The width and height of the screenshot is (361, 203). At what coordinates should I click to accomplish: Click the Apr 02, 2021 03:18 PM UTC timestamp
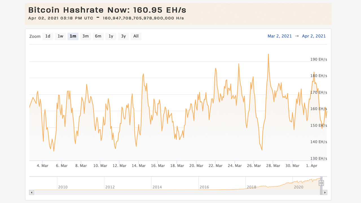[x=61, y=18]
